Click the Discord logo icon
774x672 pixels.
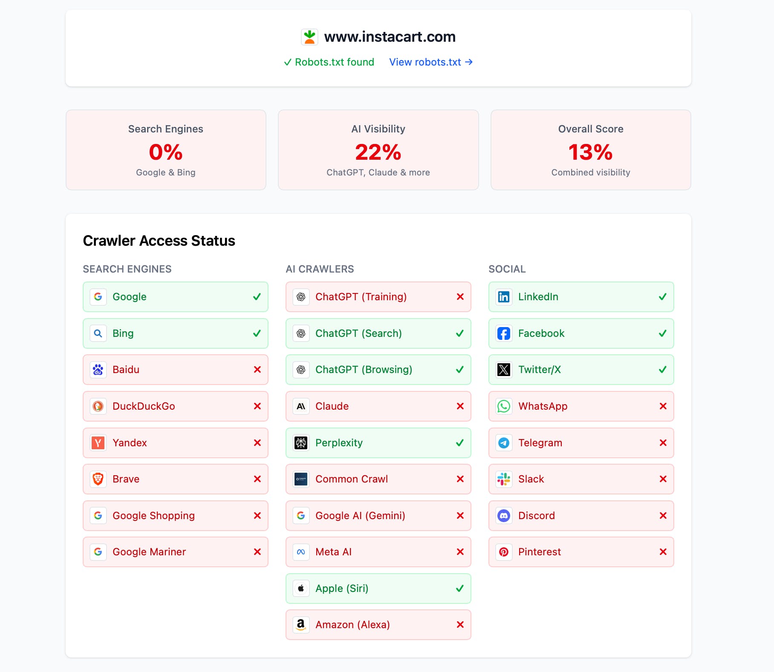click(x=504, y=516)
